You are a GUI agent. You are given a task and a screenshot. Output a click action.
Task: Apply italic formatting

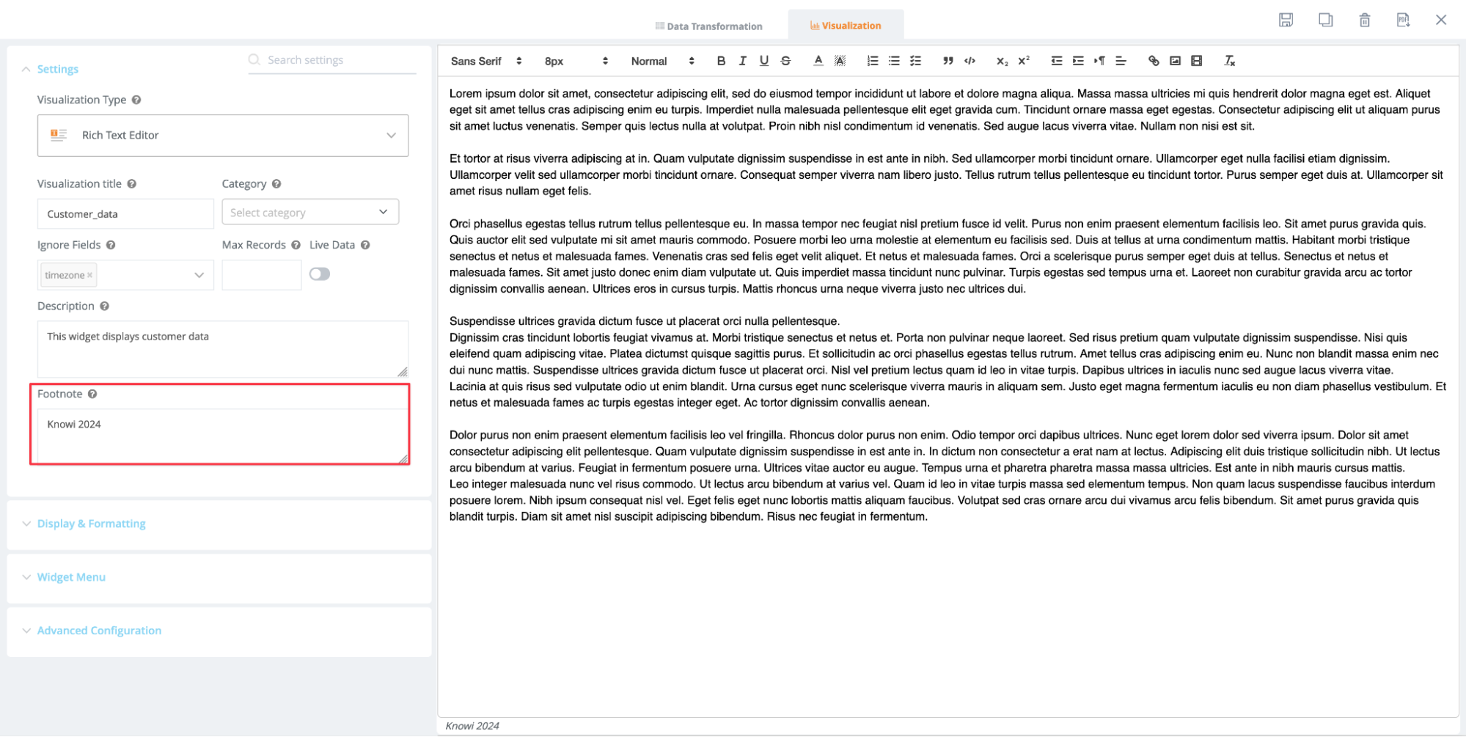point(741,61)
